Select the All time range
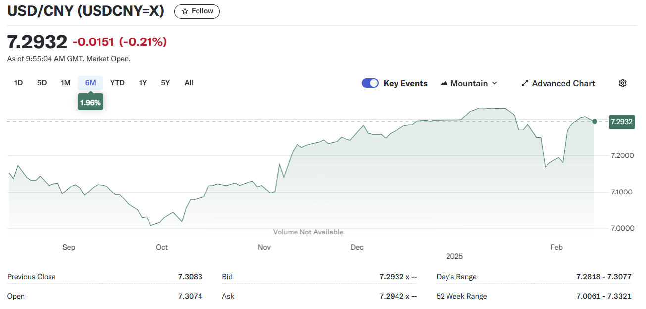This screenshot has height=309, width=646. tap(189, 83)
